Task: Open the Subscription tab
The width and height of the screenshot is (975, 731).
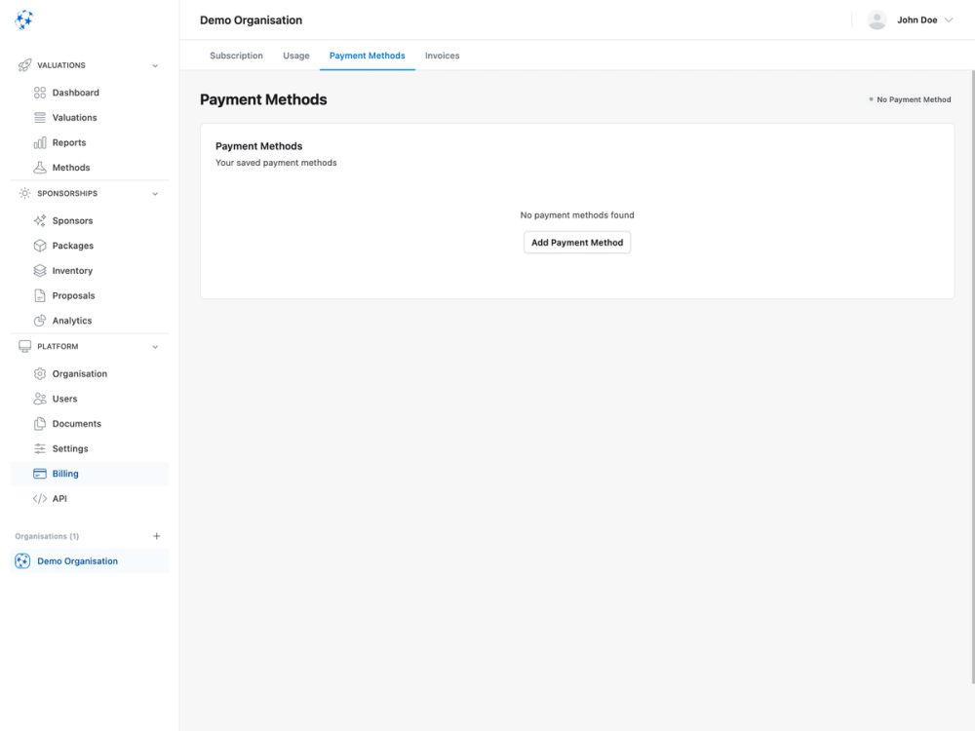Action: pos(235,56)
